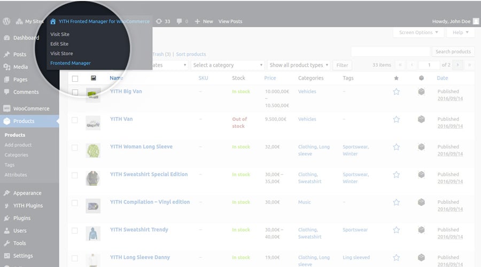Open Users in the sidebar
Viewport: 481px width, 267px height.
coord(15,231)
